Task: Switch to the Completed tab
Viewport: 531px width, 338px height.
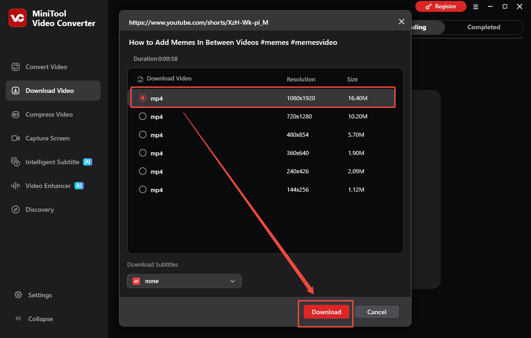Action: pos(483,27)
